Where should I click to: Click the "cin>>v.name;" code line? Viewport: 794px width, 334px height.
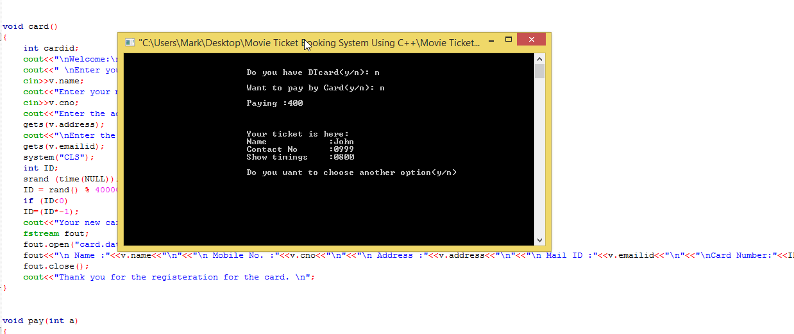coord(53,81)
